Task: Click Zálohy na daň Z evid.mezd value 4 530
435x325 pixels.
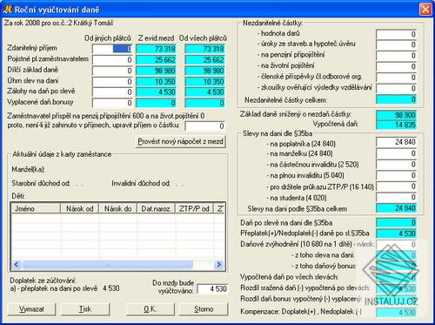Action: click(156, 92)
